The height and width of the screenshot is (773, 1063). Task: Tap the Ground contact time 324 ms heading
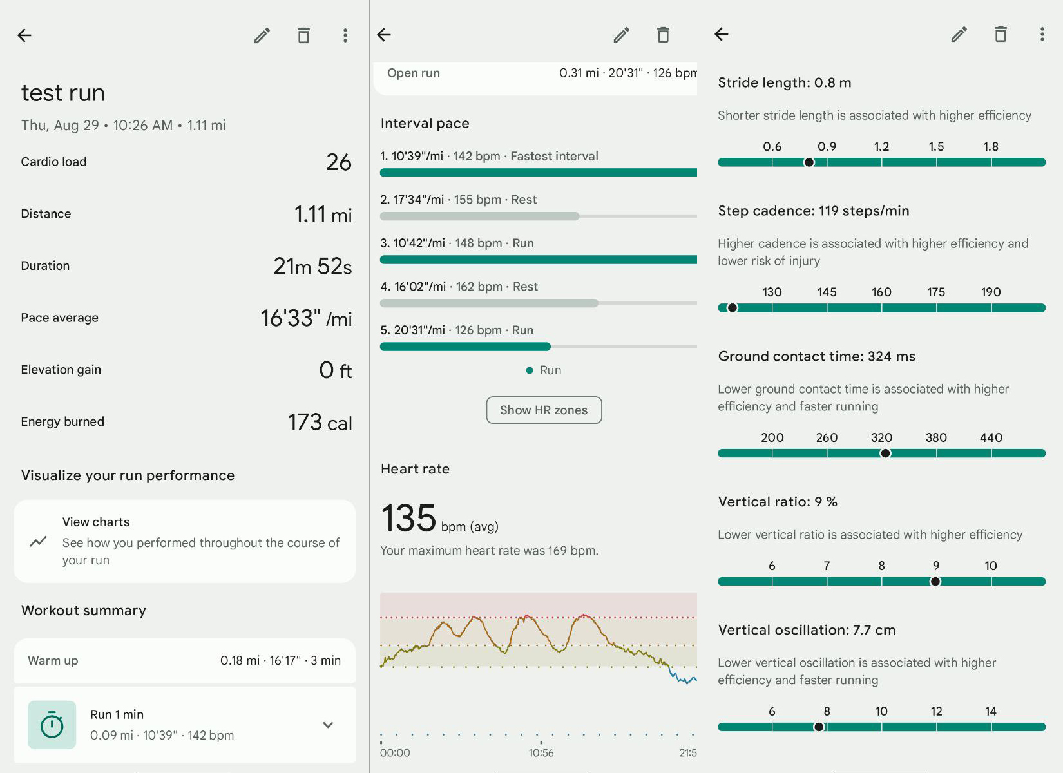click(817, 356)
